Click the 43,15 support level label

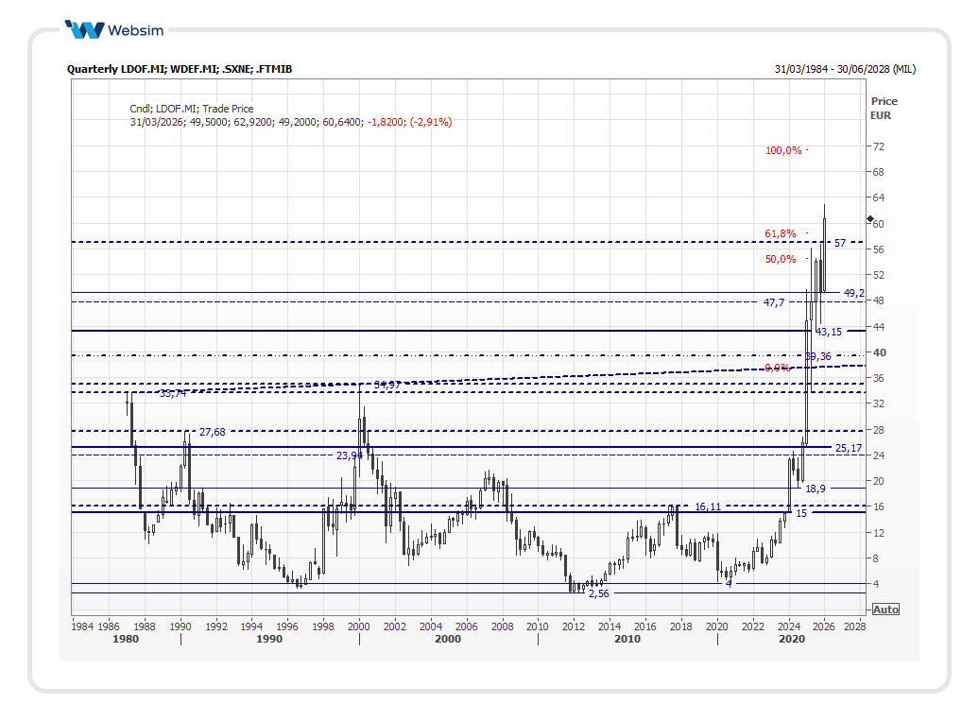click(829, 332)
